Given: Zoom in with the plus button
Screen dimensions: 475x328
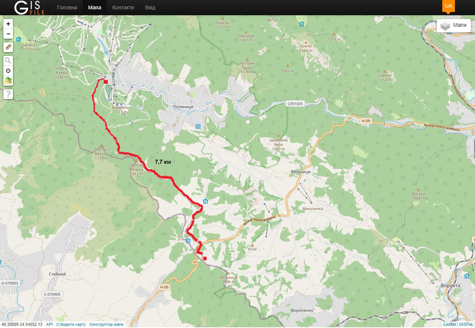Looking at the screenshot, I should click(8, 24).
